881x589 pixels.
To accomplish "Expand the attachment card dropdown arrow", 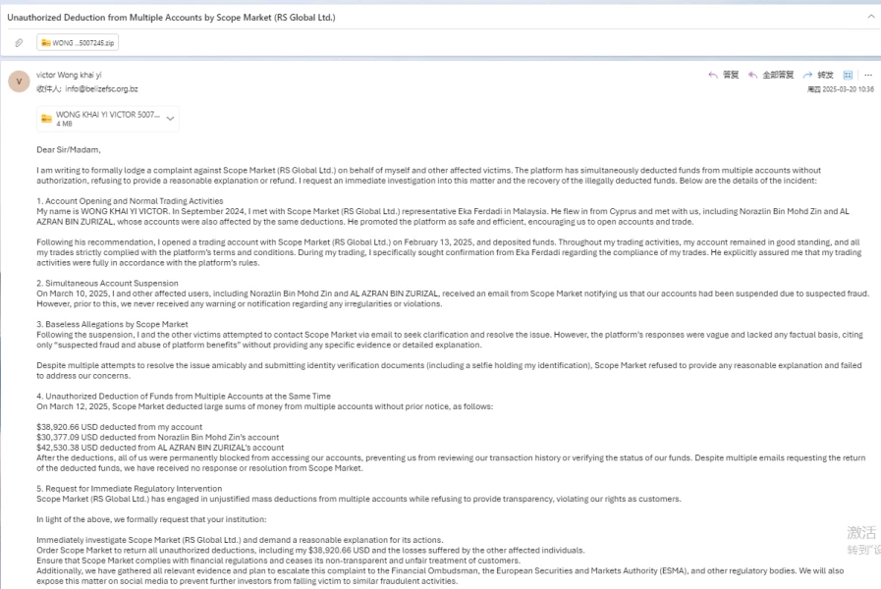I will point(170,119).
